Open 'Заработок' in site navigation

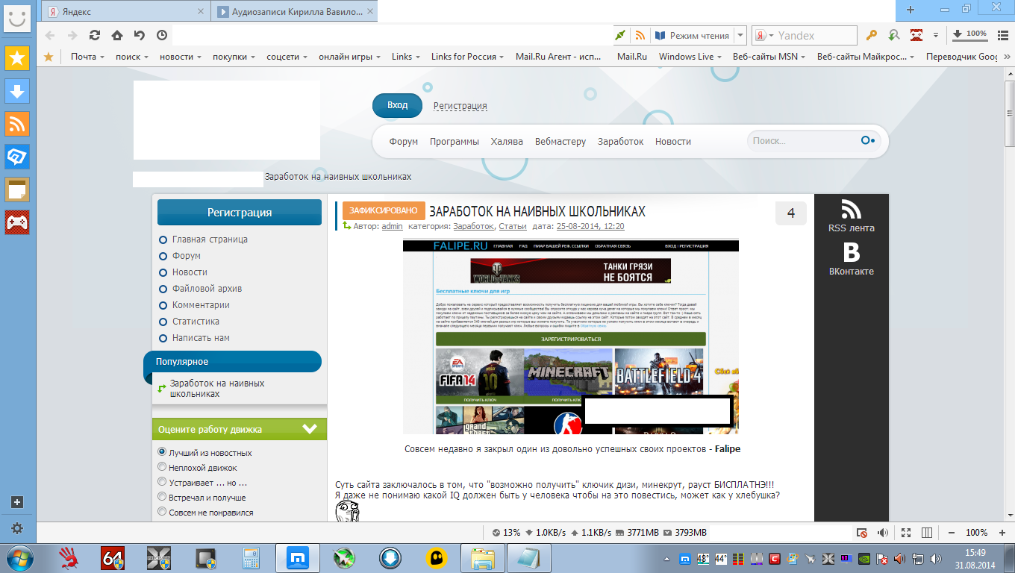tap(620, 141)
